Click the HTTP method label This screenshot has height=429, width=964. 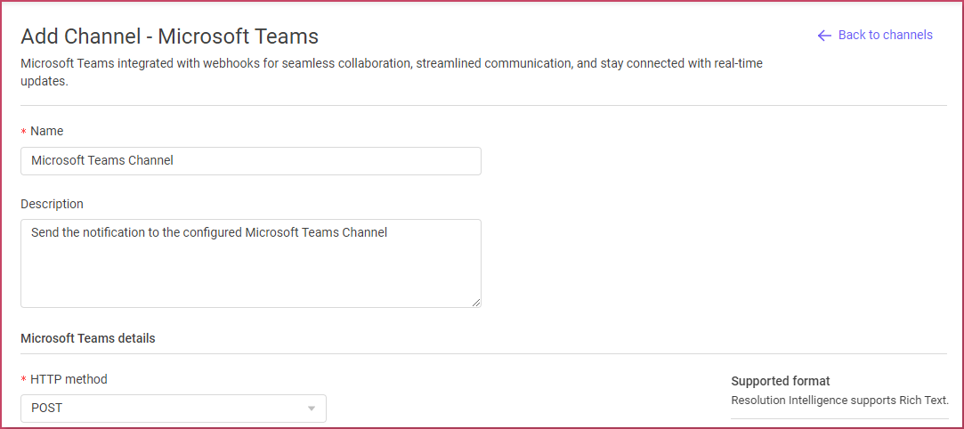[x=69, y=379]
